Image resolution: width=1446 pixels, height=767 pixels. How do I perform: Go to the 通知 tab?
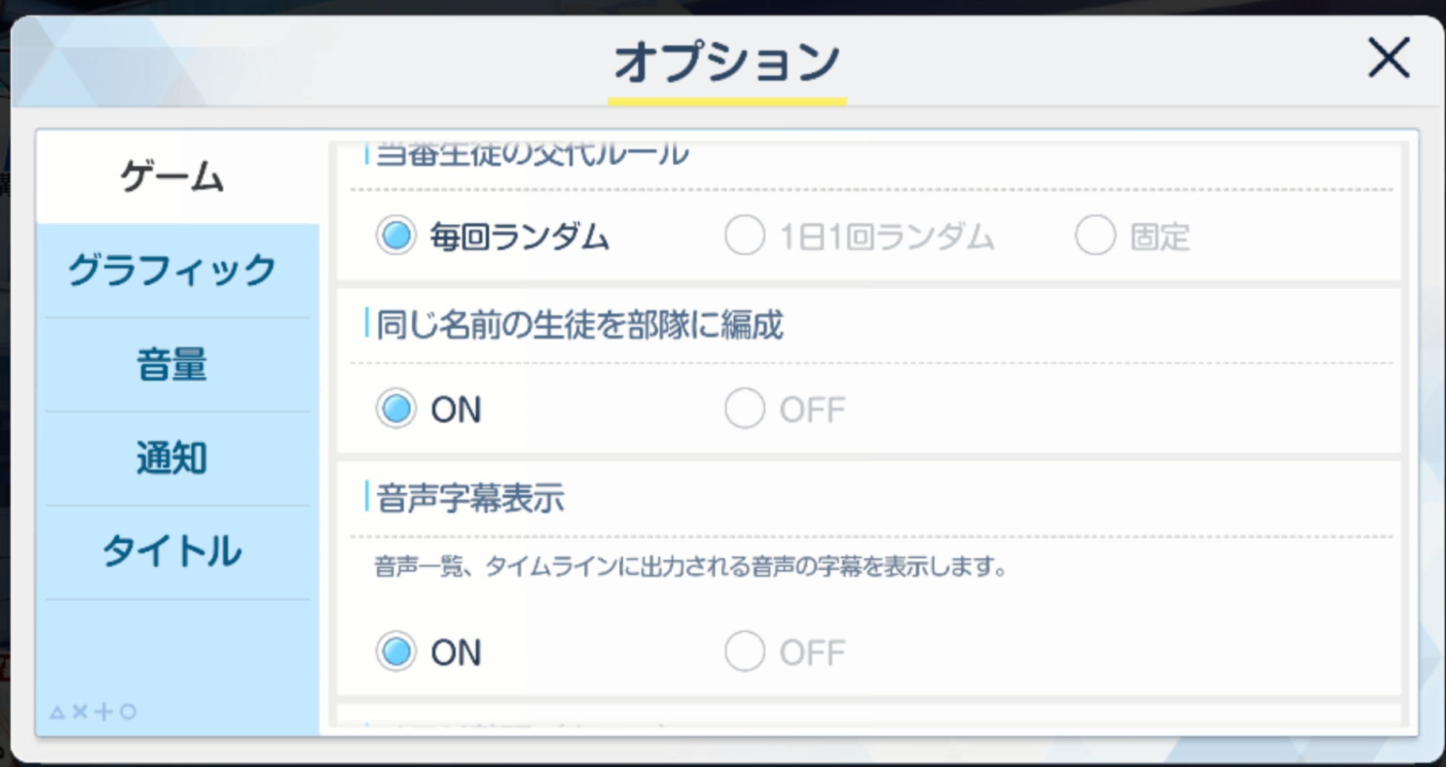(172, 458)
